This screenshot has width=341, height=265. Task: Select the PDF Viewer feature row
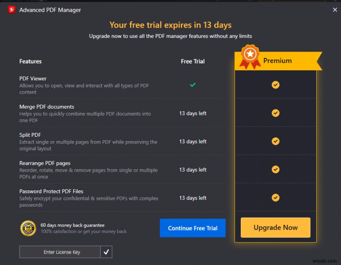click(33, 78)
